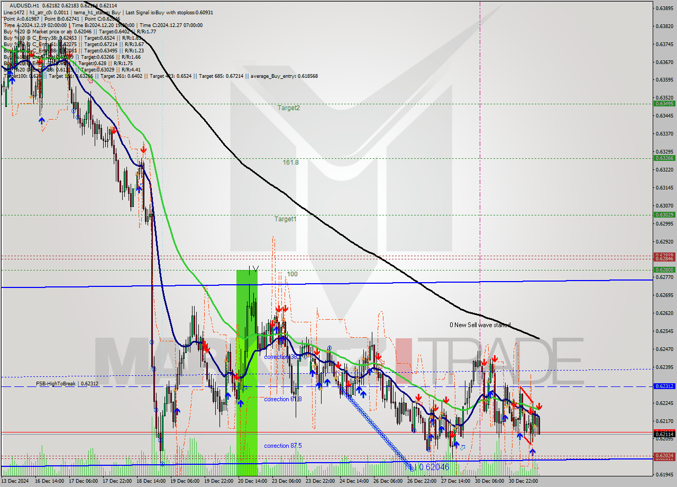677x487 pixels.
Task: Click the Target2 level label
Action: click(x=289, y=108)
